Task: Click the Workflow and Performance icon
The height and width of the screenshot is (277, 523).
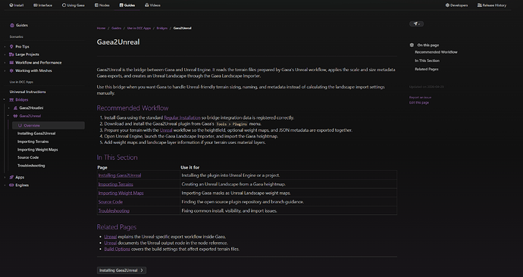Action: coord(11,63)
